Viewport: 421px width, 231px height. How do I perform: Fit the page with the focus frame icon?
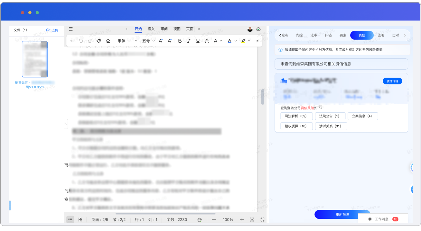[252, 220]
